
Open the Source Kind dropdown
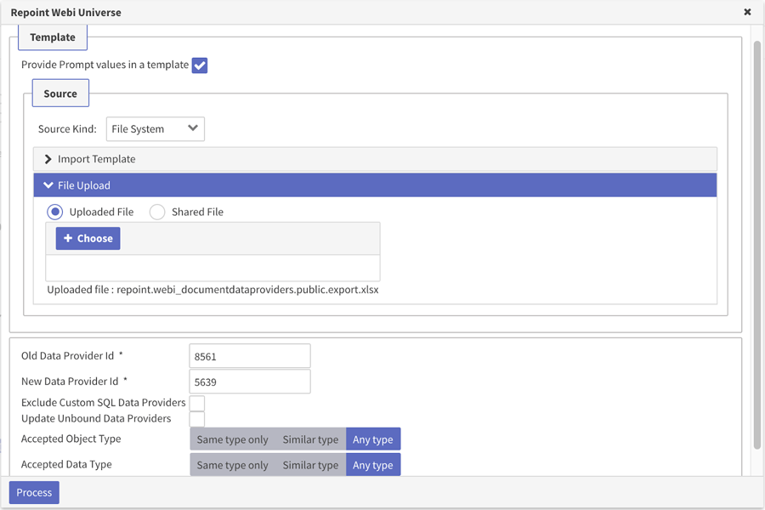[x=155, y=128]
